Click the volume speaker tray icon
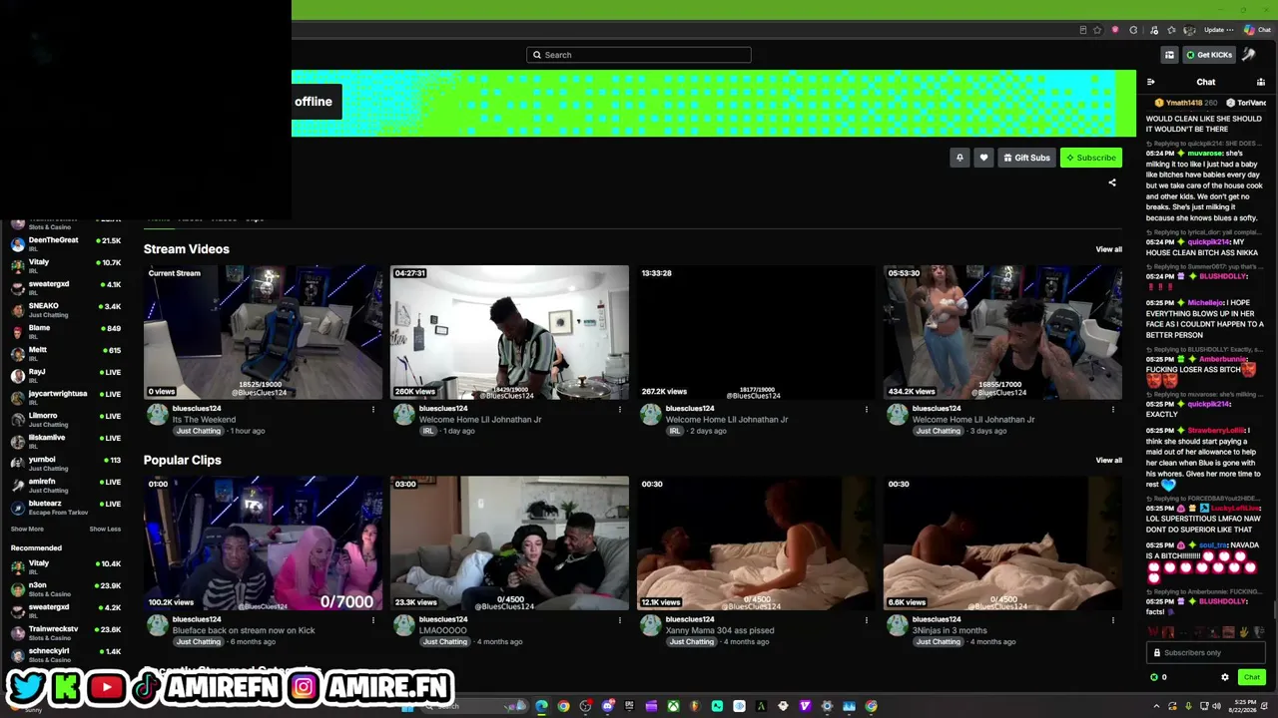 click(1217, 706)
